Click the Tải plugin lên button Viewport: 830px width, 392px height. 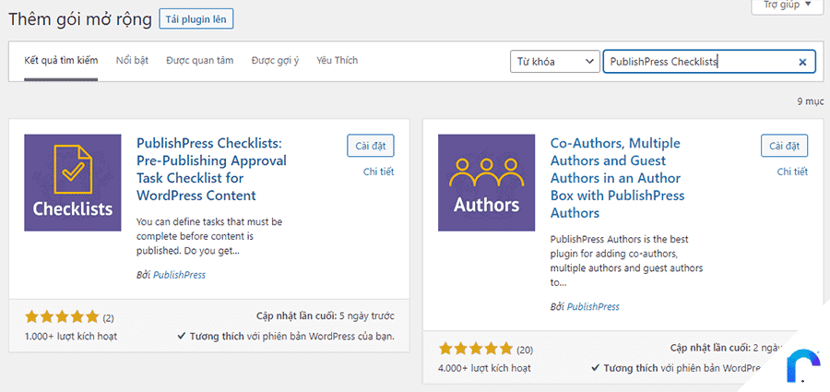pyautogui.click(x=196, y=19)
